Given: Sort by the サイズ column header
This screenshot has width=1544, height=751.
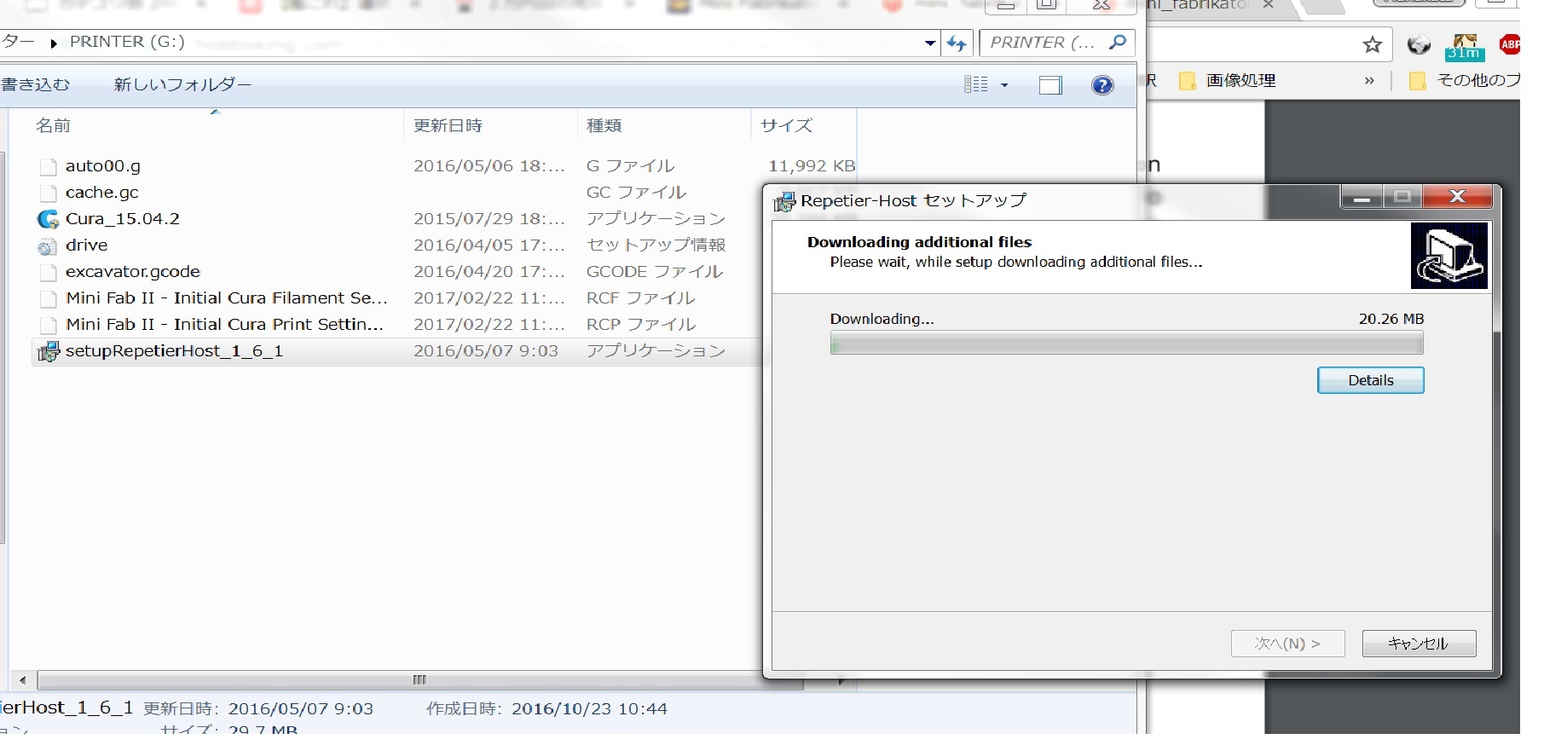Looking at the screenshot, I should point(786,126).
